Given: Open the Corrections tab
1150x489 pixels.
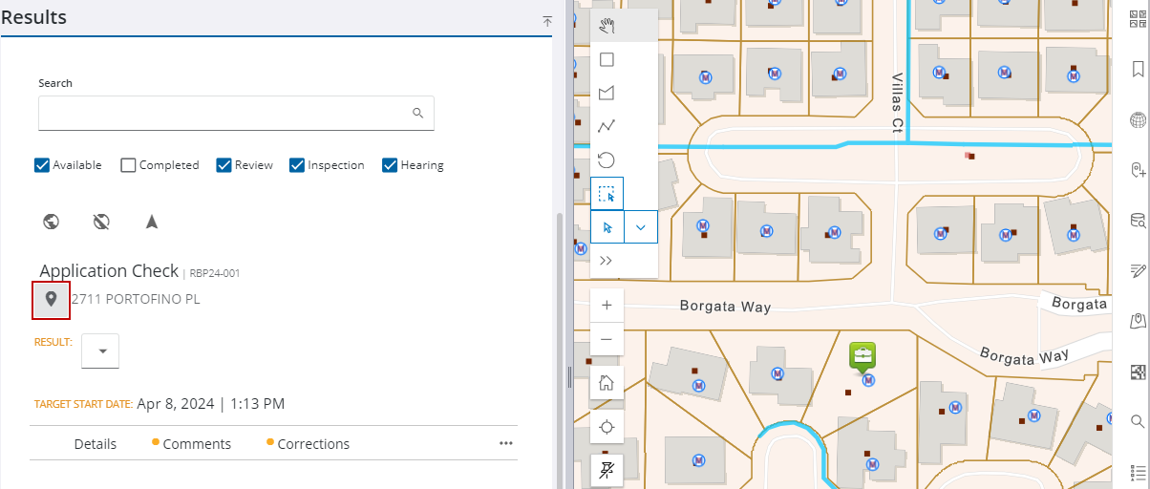Looking at the screenshot, I should [312, 444].
